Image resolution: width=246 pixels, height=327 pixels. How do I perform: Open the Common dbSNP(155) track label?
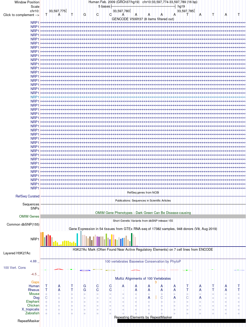[23, 225]
